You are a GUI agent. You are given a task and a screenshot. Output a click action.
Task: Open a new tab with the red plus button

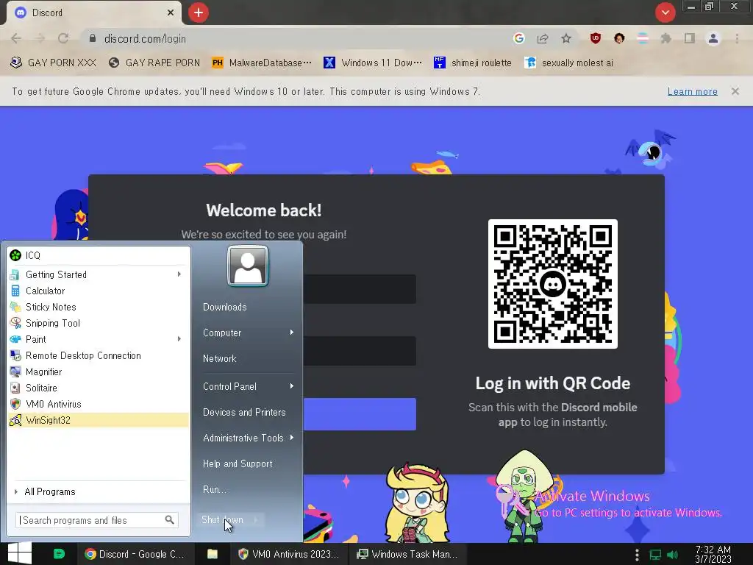pos(199,13)
